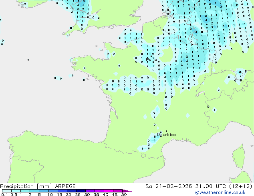
Task: Click the 30–35 mm purple legend swatch
Action: pyautogui.click(x=90, y=191)
